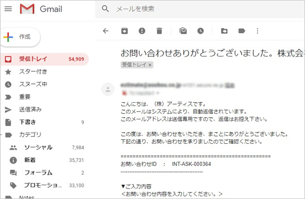Expand recipient details dropdown arrow
Image resolution: width=305 pixels, height=199 pixels.
pyautogui.click(x=157, y=93)
